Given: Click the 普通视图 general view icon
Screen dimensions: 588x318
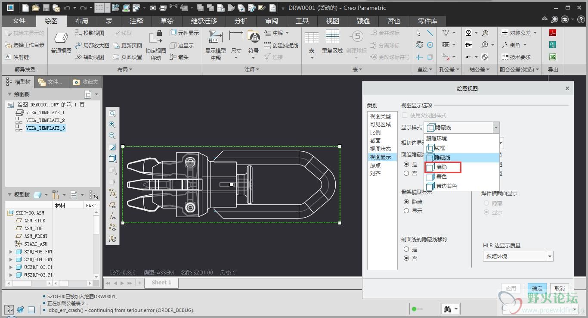Looking at the screenshot, I should [x=61, y=38].
